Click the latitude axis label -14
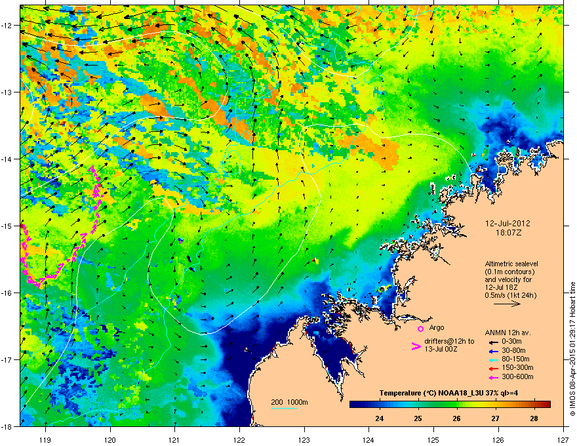 8,159
